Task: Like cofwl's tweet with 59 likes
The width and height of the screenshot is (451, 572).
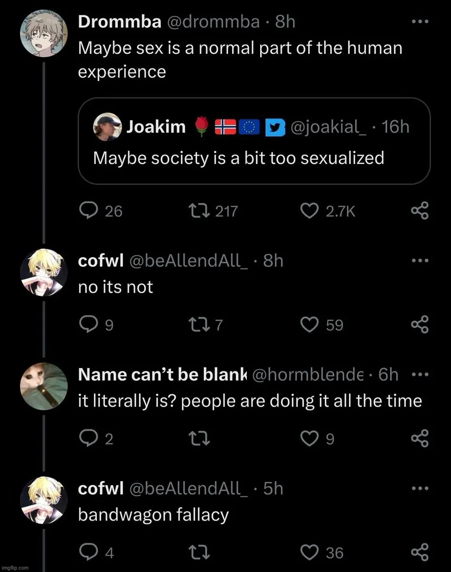Action: pyautogui.click(x=309, y=325)
